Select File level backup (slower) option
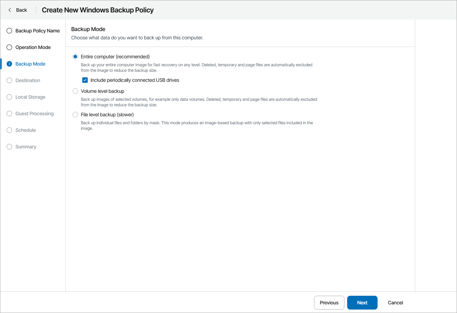The height and width of the screenshot is (313, 457). (x=75, y=115)
